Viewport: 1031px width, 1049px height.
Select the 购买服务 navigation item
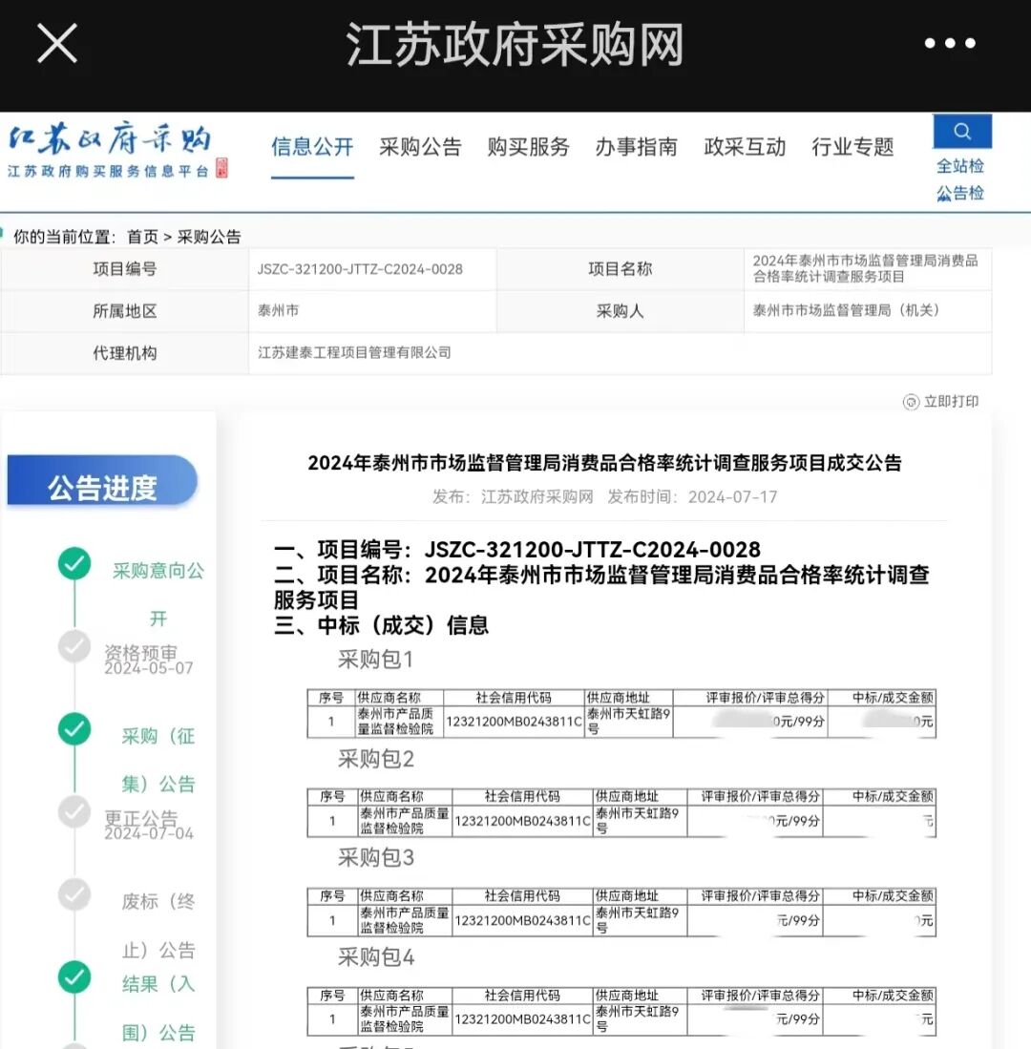(x=528, y=148)
